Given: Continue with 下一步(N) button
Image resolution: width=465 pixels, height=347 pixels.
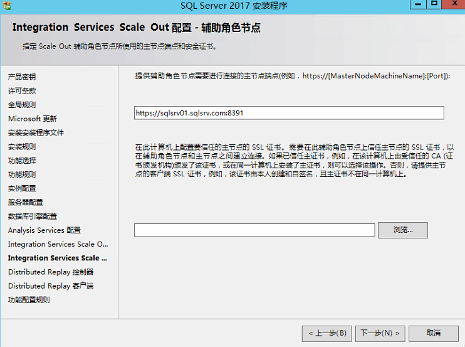Looking at the screenshot, I should 380,333.
